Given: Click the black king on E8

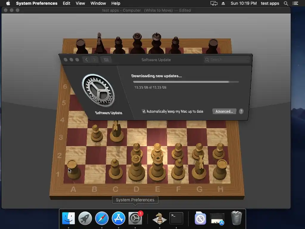Looking at the screenshot, I should coord(156,43).
